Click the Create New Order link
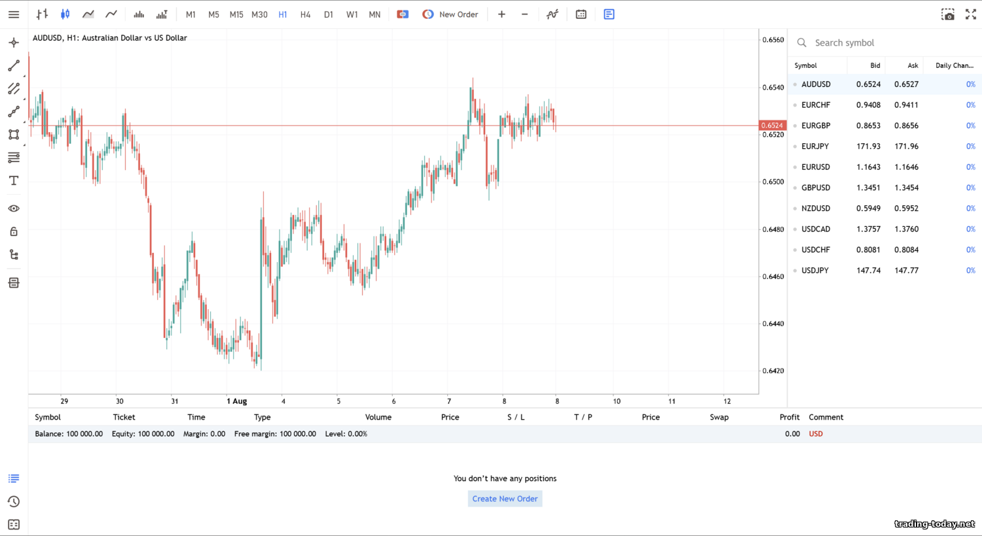The height and width of the screenshot is (536, 982). pos(505,499)
